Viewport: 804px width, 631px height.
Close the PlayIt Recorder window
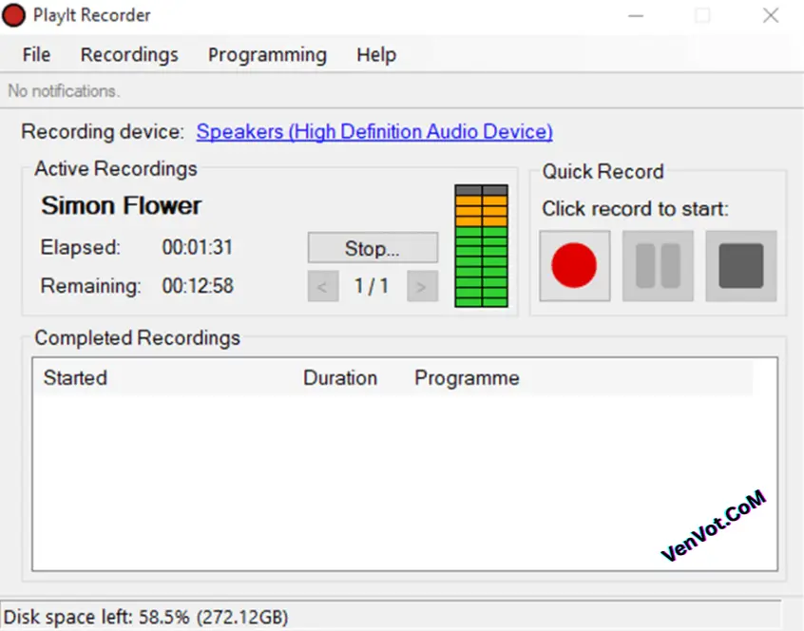pyautogui.click(x=771, y=16)
